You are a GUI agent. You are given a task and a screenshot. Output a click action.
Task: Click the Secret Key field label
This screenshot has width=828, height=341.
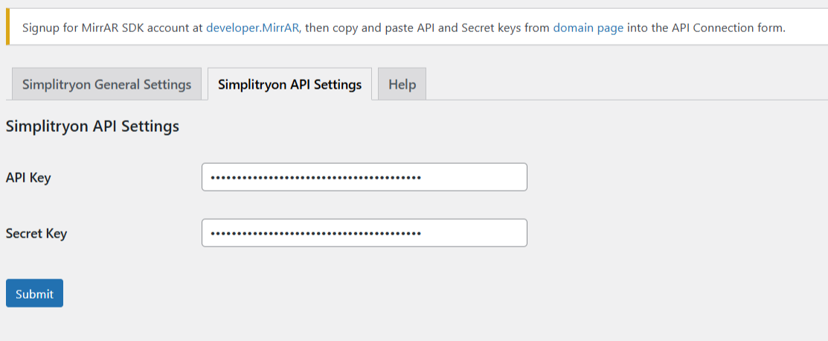pos(36,233)
